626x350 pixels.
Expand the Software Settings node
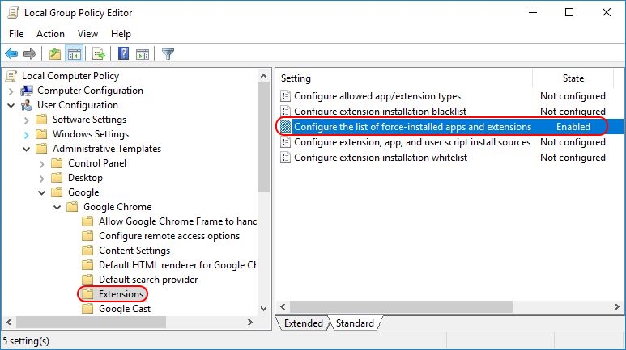pyautogui.click(x=27, y=120)
